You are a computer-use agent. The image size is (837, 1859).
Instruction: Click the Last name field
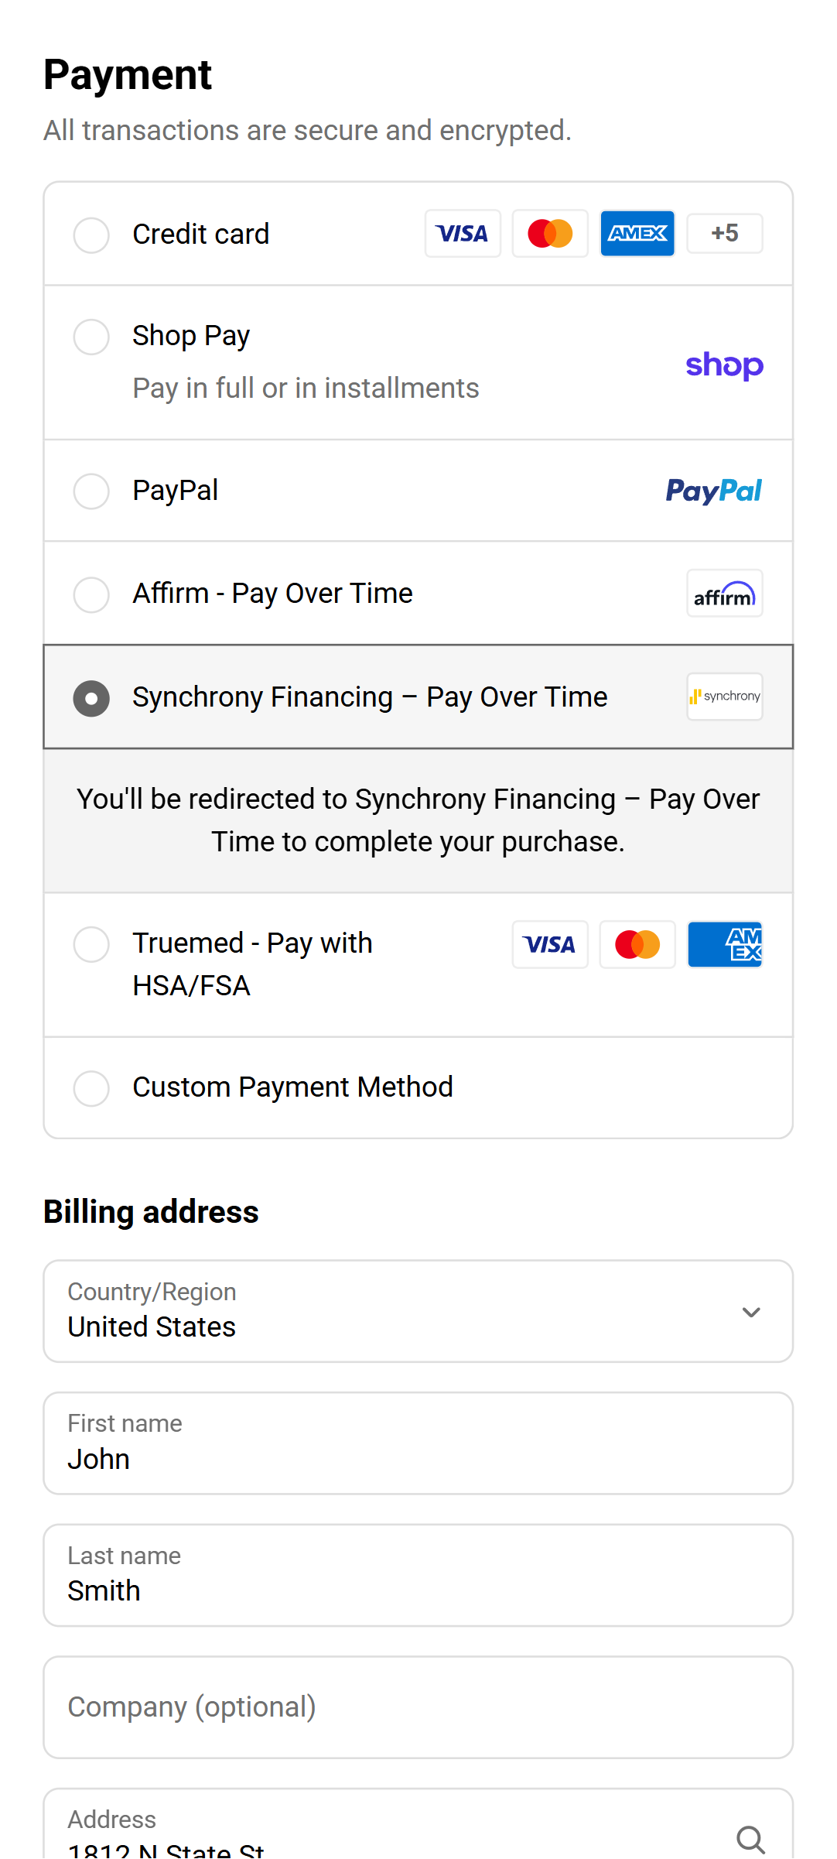coord(418,1576)
